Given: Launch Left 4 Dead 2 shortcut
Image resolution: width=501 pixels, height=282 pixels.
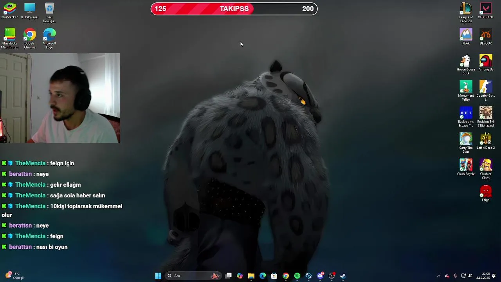Looking at the screenshot, I should click(486, 141).
